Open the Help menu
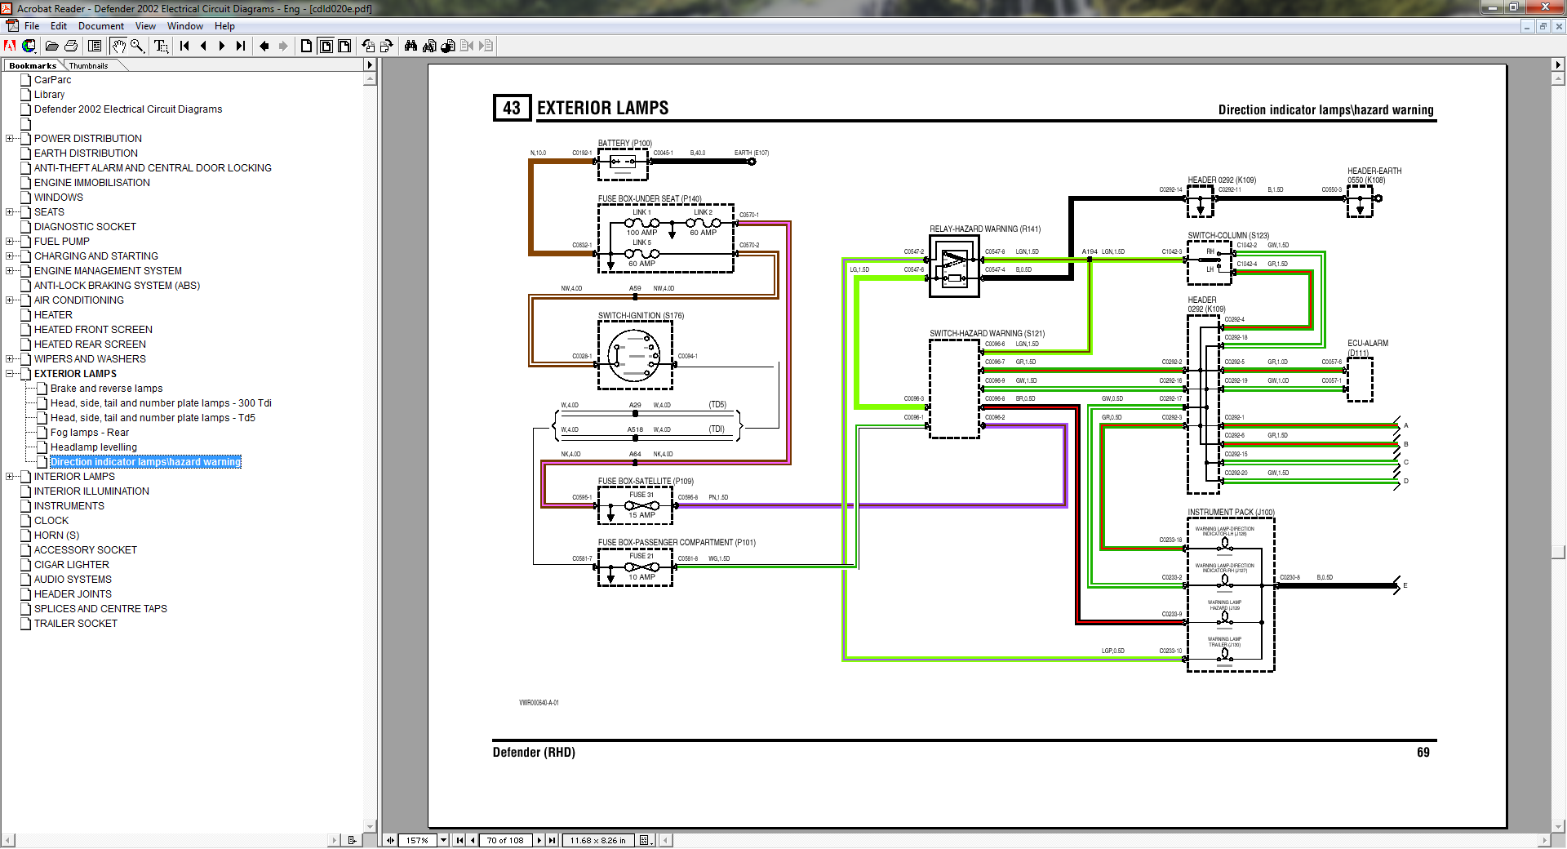 (x=224, y=26)
